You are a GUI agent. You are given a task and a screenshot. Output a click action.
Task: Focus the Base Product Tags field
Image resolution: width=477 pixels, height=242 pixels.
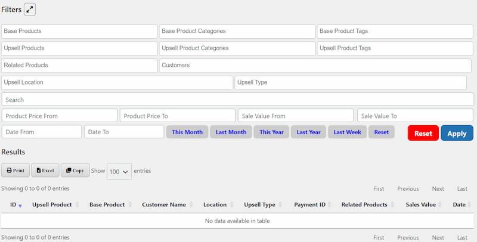(395, 32)
